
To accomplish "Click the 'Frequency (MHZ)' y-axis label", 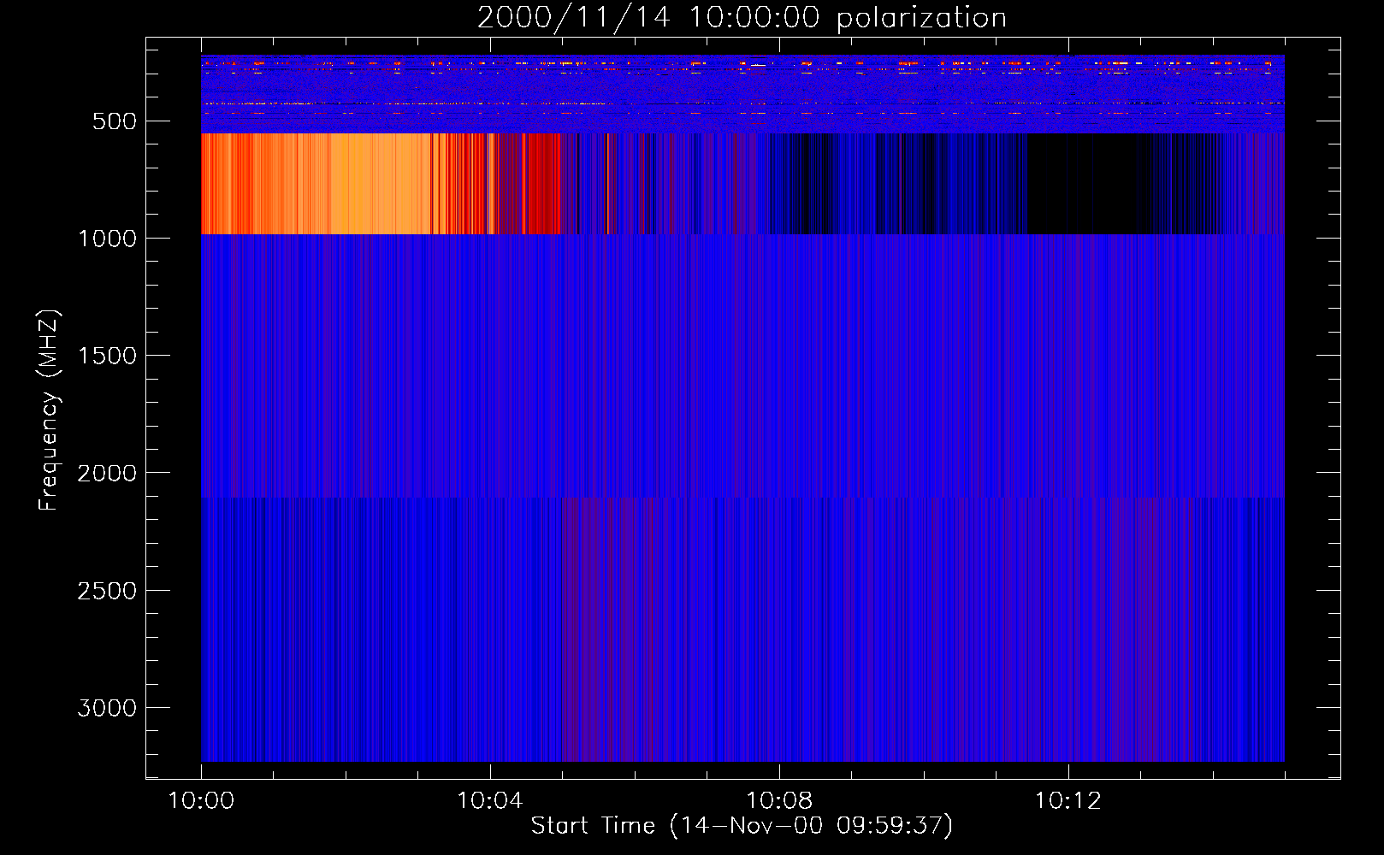I will (49, 410).
